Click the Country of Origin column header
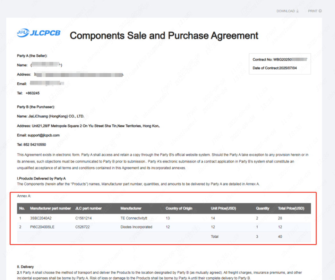The image size is (335, 280). coord(179,208)
